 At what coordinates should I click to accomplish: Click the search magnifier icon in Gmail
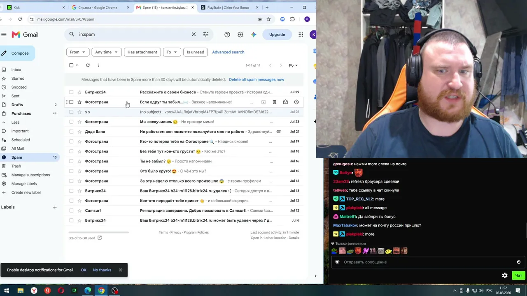coord(72,35)
